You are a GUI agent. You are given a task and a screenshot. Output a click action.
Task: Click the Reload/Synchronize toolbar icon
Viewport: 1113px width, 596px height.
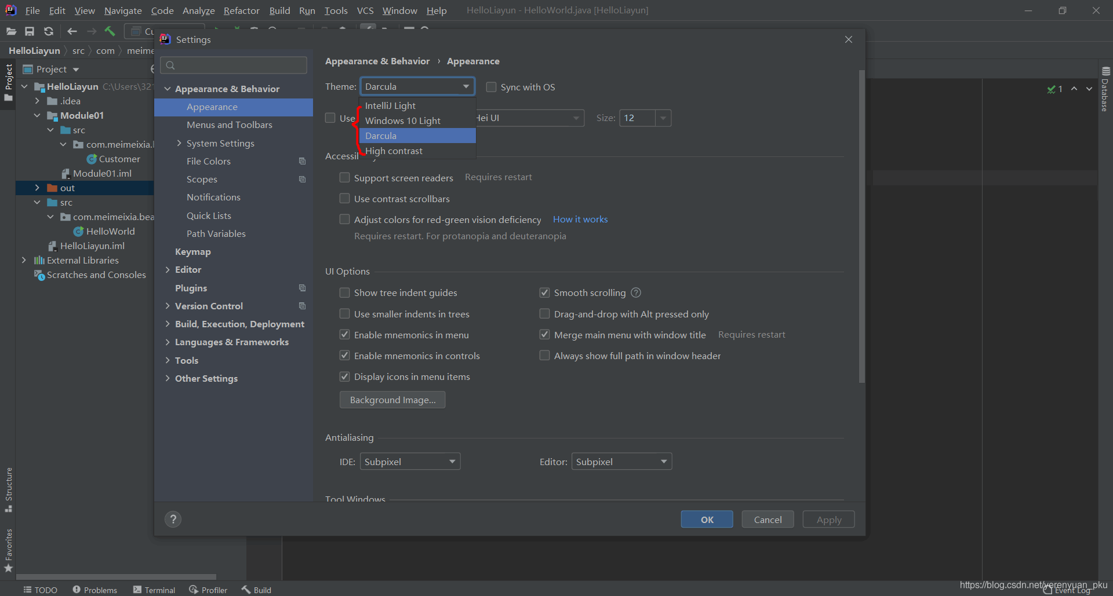(x=49, y=31)
